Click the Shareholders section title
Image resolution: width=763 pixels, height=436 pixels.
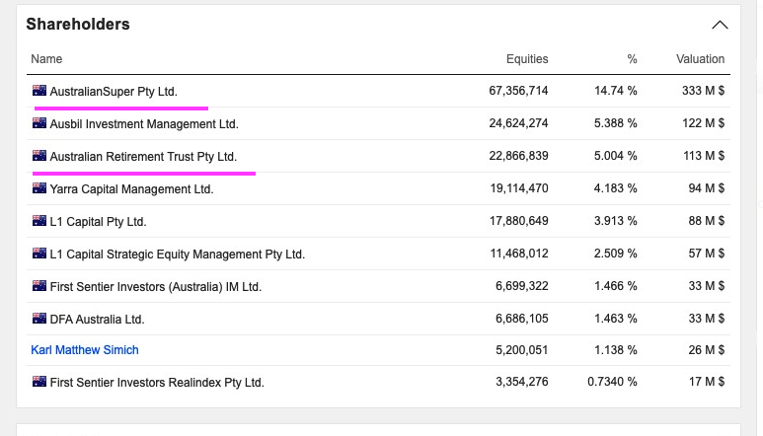[x=78, y=25]
